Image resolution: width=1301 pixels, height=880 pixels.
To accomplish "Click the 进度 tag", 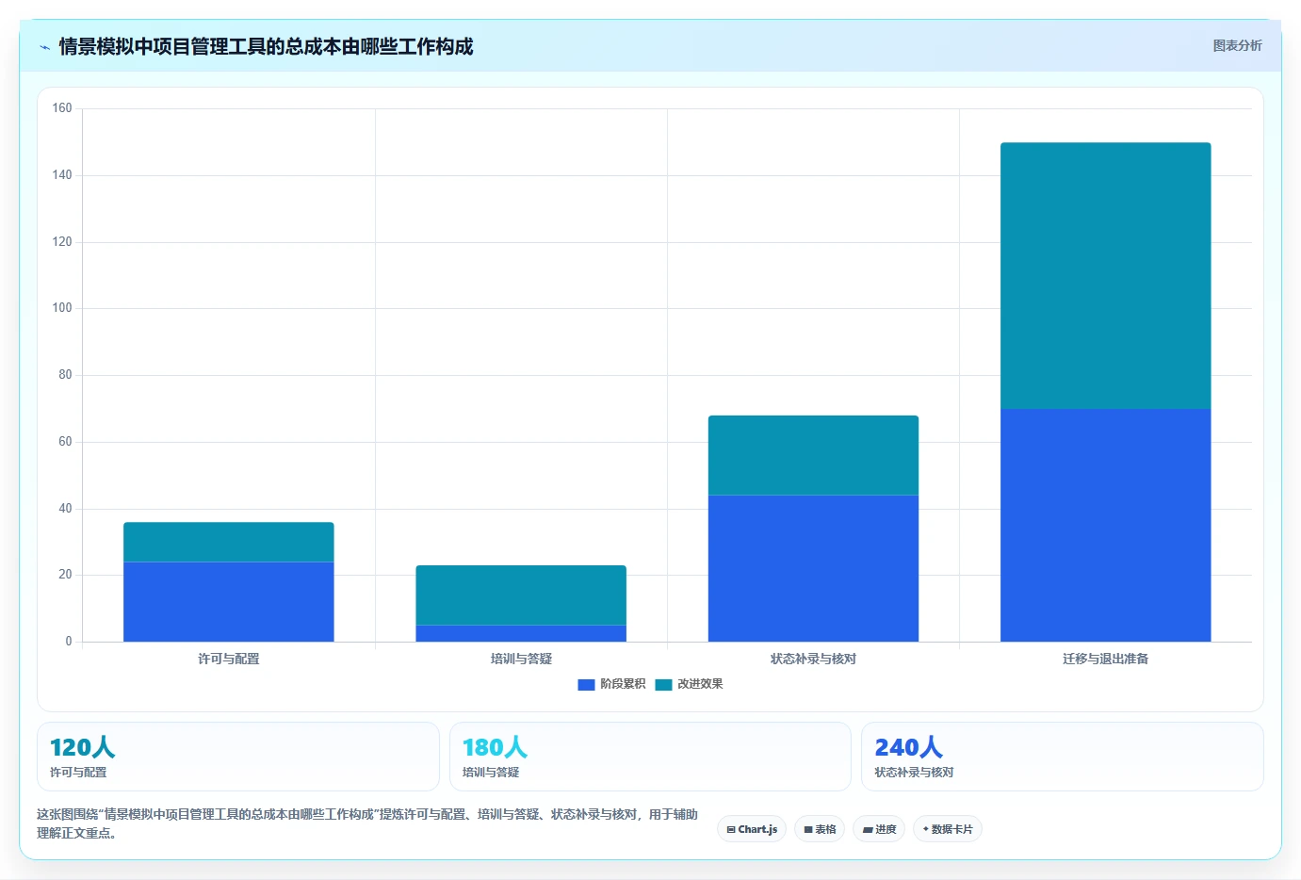I will pyautogui.click(x=879, y=829).
